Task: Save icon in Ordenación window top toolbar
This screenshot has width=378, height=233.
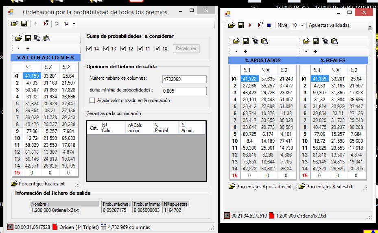Action: pyautogui.click(x=24, y=24)
